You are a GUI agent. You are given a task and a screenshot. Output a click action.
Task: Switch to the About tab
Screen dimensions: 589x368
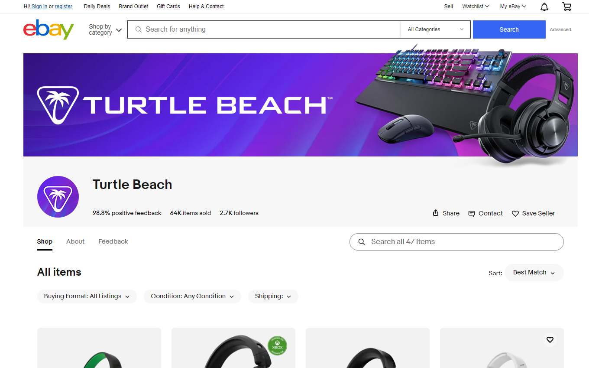75,241
